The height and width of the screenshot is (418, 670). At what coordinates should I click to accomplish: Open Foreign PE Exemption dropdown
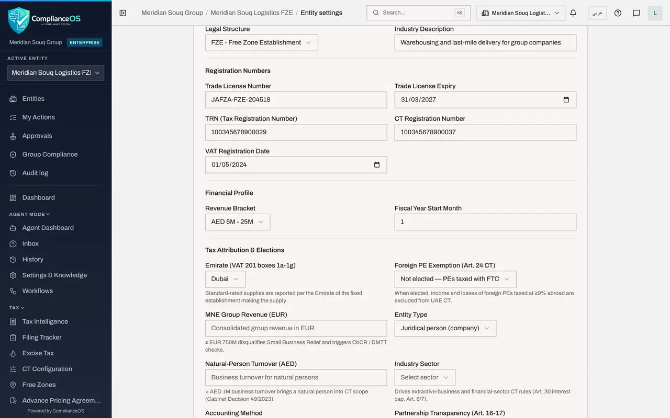tap(455, 279)
